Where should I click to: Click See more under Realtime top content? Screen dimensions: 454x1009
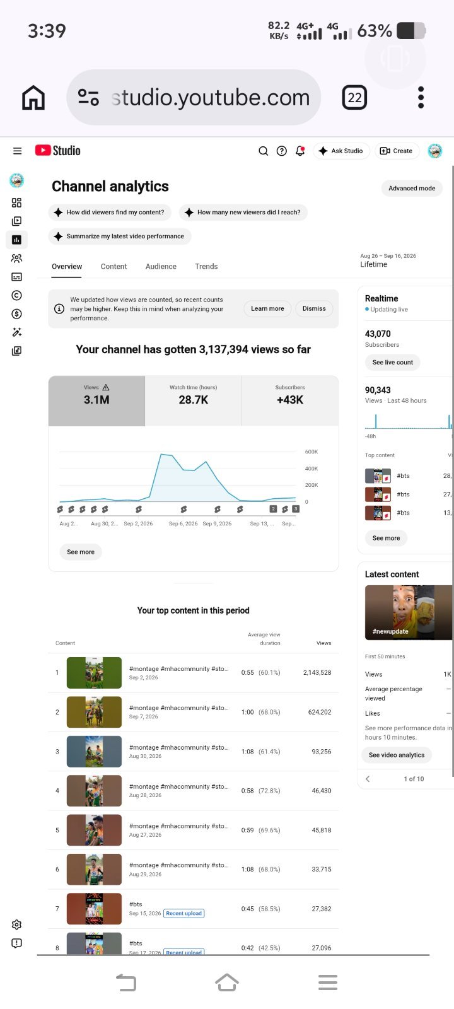(x=386, y=538)
